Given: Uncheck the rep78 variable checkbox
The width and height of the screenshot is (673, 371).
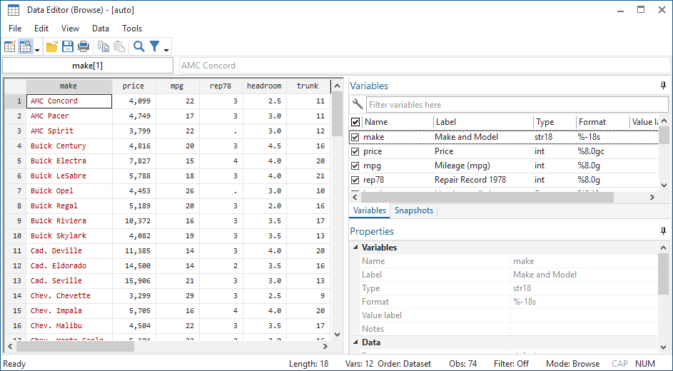Looking at the screenshot, I should (x=355, y=180).
